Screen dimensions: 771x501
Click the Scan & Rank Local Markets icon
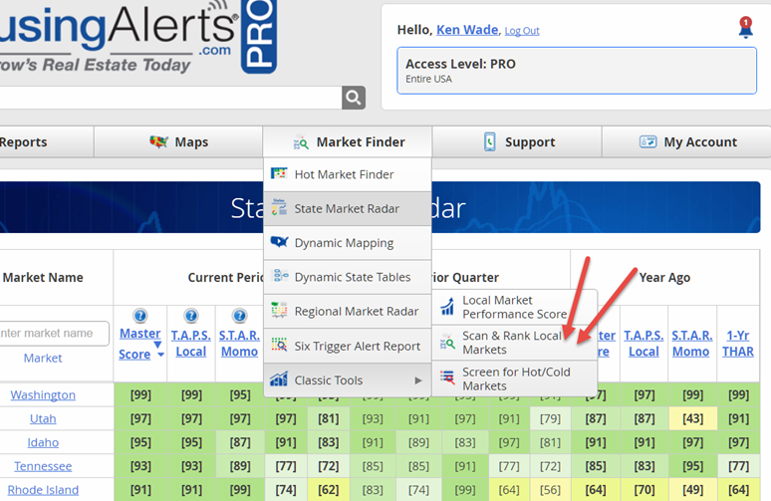447,342
